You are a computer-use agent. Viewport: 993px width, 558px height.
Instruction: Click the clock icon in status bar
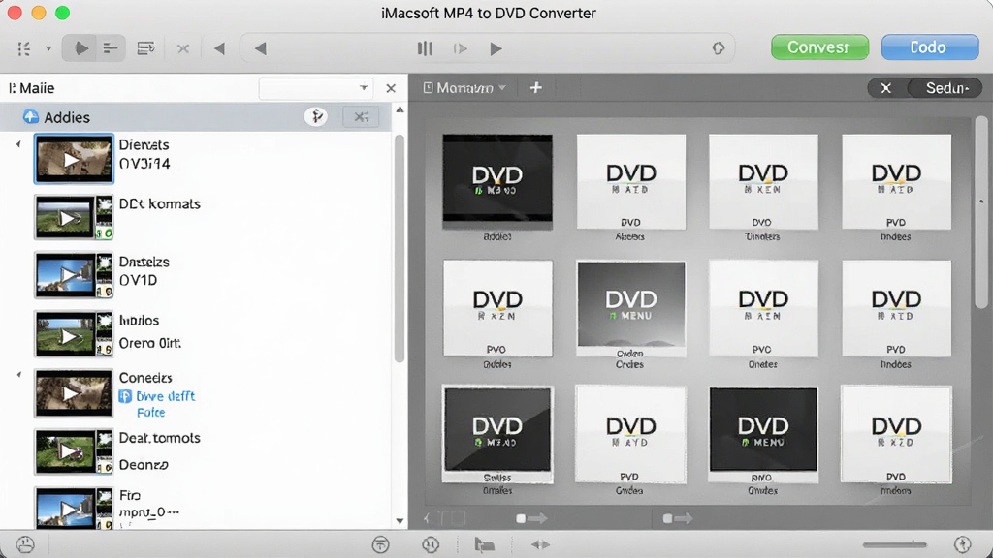(x=431, y=544)
